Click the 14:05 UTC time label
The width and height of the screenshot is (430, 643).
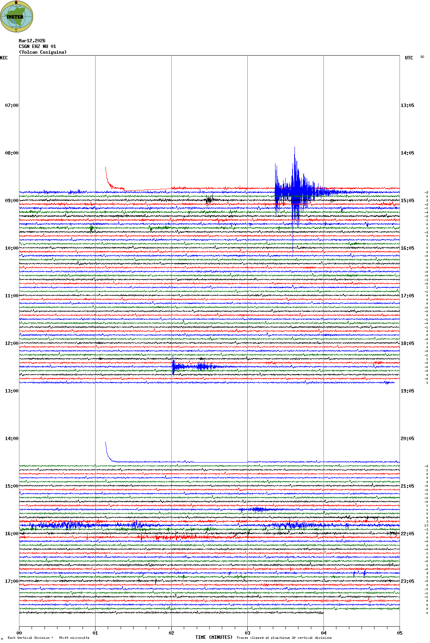point(407,153)
